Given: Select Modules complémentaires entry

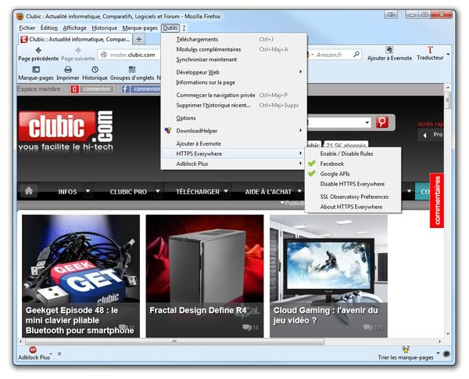Looking at the screenshot, I should 234,49.
